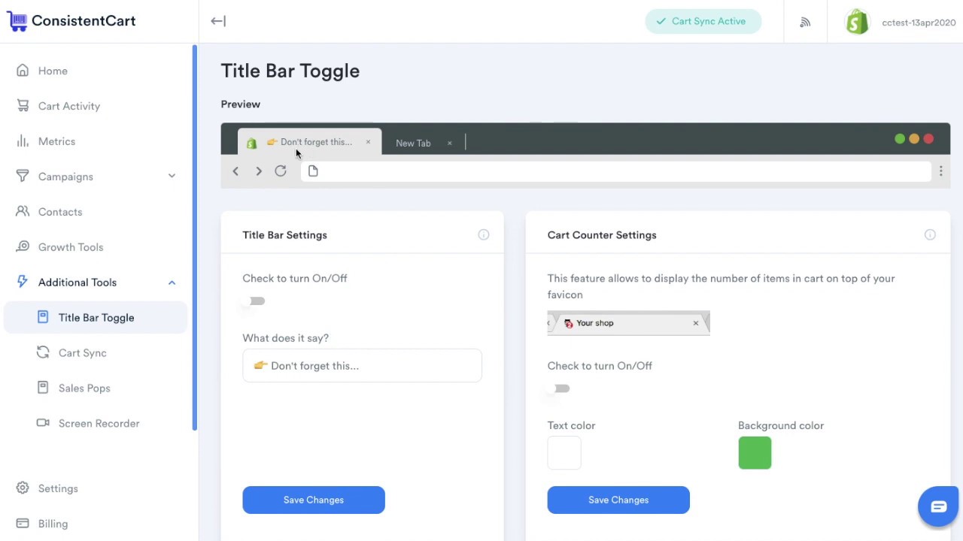This screenshot has width=963, height=541.
Task: Select "Don't forget this..." preview tab
Action: tap(308, 142)
